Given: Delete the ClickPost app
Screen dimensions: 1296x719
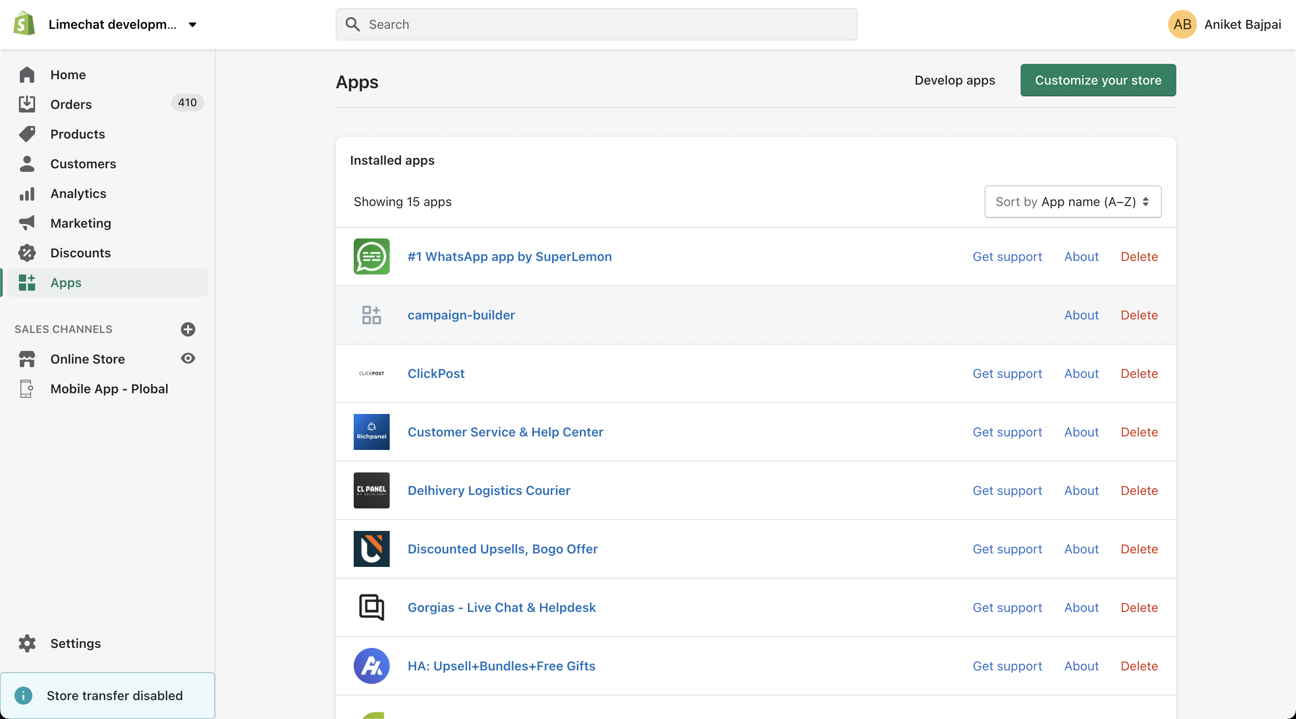Looking at the screenshot, I should click(x=1139, y=373).
